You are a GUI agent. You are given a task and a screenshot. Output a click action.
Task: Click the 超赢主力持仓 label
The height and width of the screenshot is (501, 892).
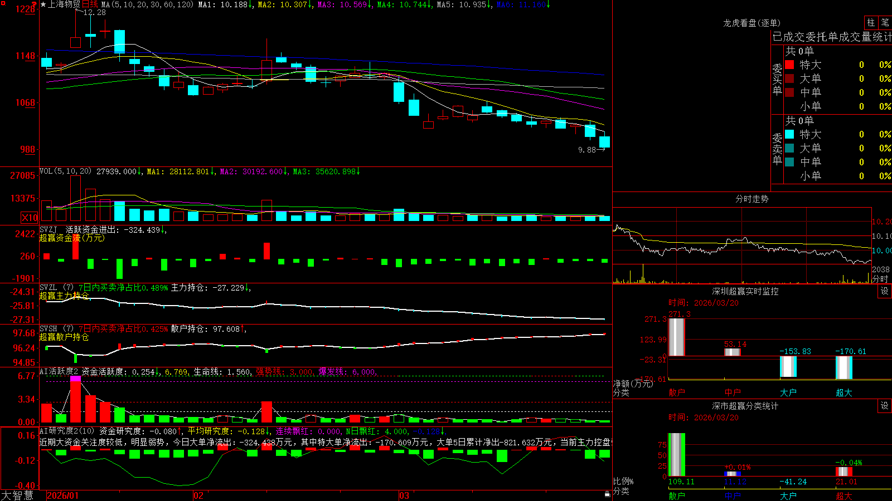click(x=64, y=296)
